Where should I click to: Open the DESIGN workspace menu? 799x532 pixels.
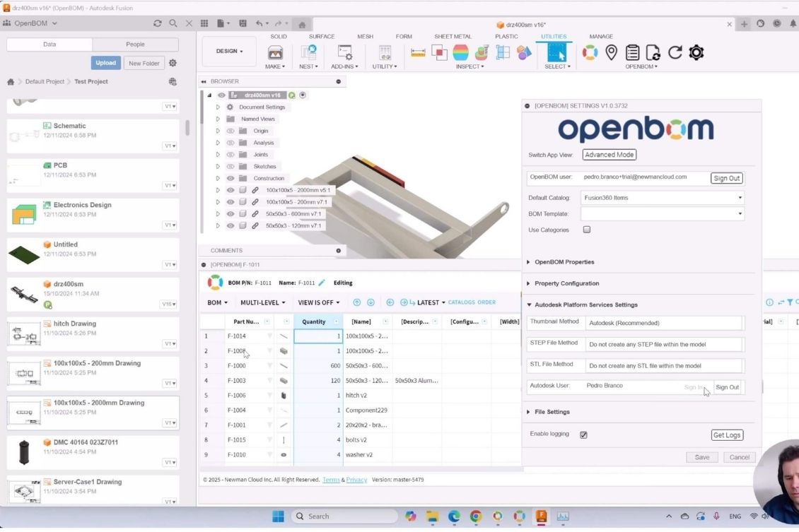click(x=229, y=51)
